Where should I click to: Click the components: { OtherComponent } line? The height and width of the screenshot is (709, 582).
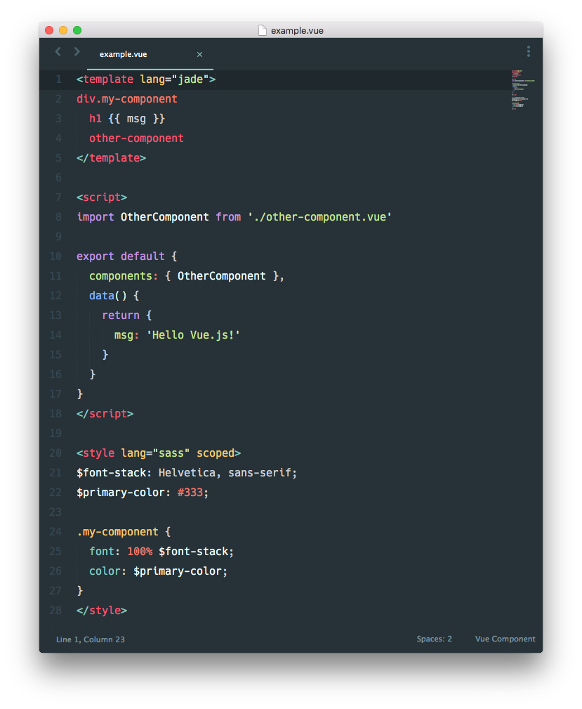[187, 276]
